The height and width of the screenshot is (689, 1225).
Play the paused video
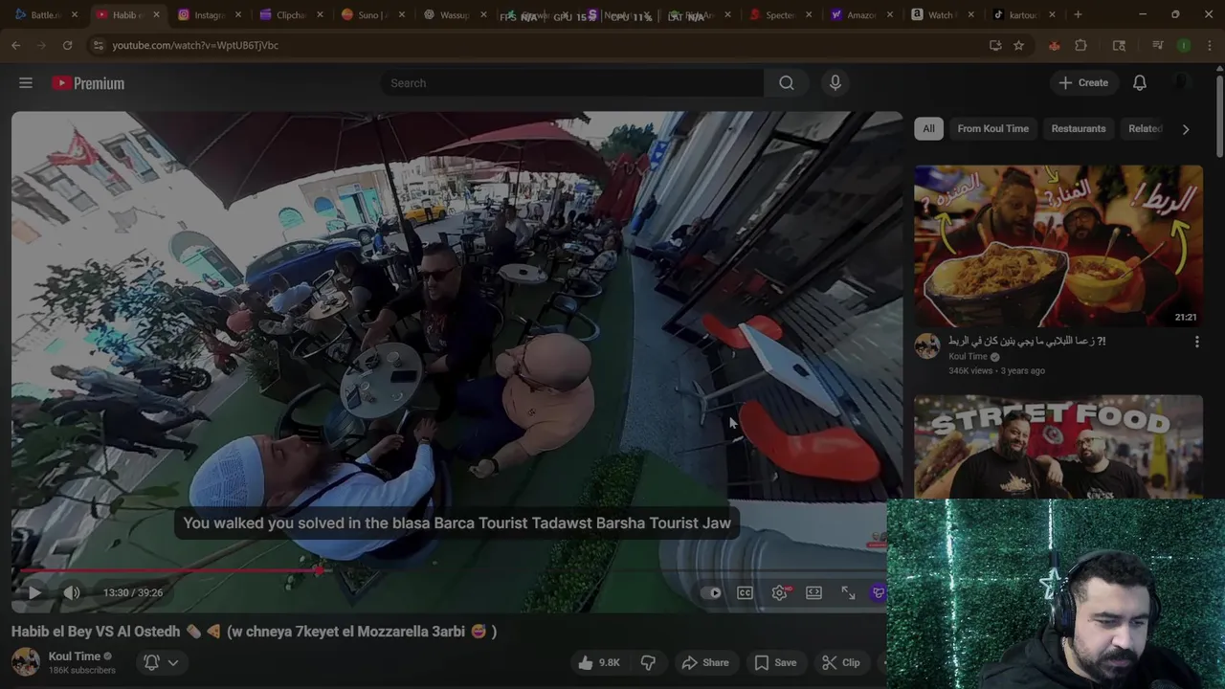pyautogui.click(x=33, y=592)
